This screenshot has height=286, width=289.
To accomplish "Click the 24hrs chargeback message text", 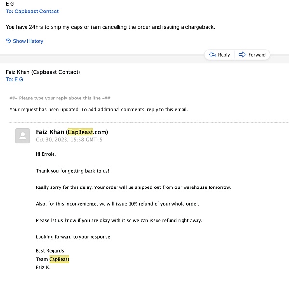I will 110,27.
